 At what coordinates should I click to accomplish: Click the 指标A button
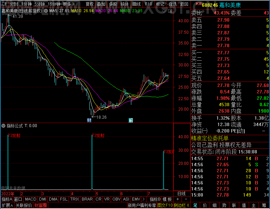coord(7,199)
